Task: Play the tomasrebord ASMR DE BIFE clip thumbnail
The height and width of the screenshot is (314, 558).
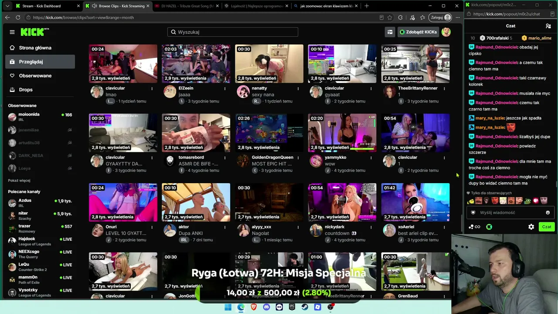Action: click(196, 133)
